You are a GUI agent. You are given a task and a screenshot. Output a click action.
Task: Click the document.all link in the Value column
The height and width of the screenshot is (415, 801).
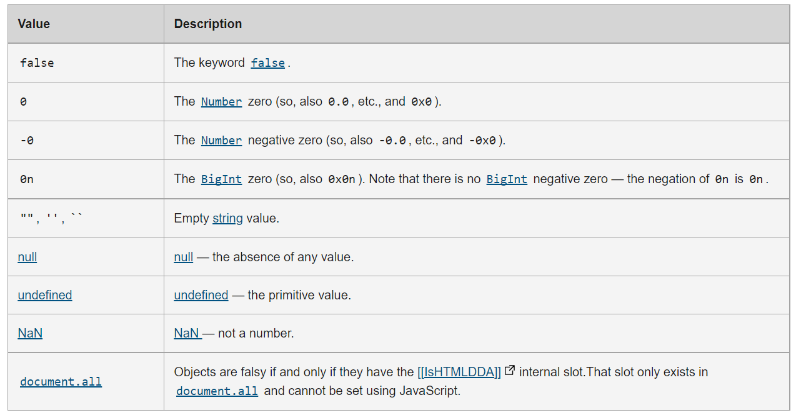pyautogui.click(x=61, y=382)
